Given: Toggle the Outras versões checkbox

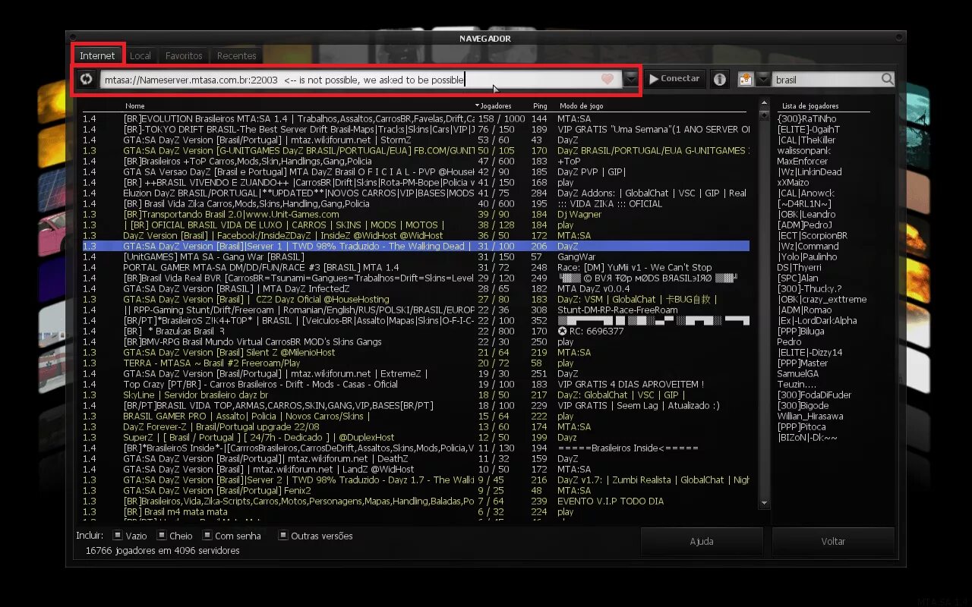Looking at the screenshot, I should point(283,535).
